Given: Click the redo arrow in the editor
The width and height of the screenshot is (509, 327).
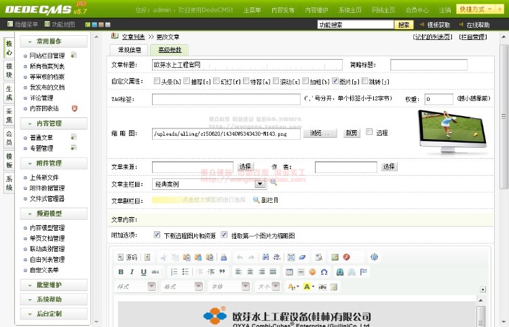Looking at the screenshot, I should point(251,257).
